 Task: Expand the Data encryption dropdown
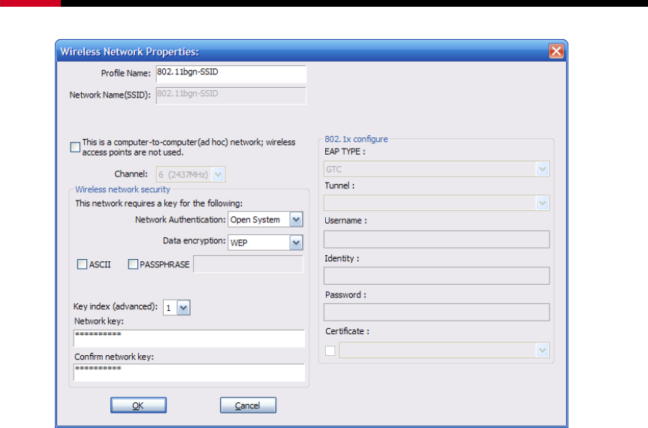(x=296, y=243)
